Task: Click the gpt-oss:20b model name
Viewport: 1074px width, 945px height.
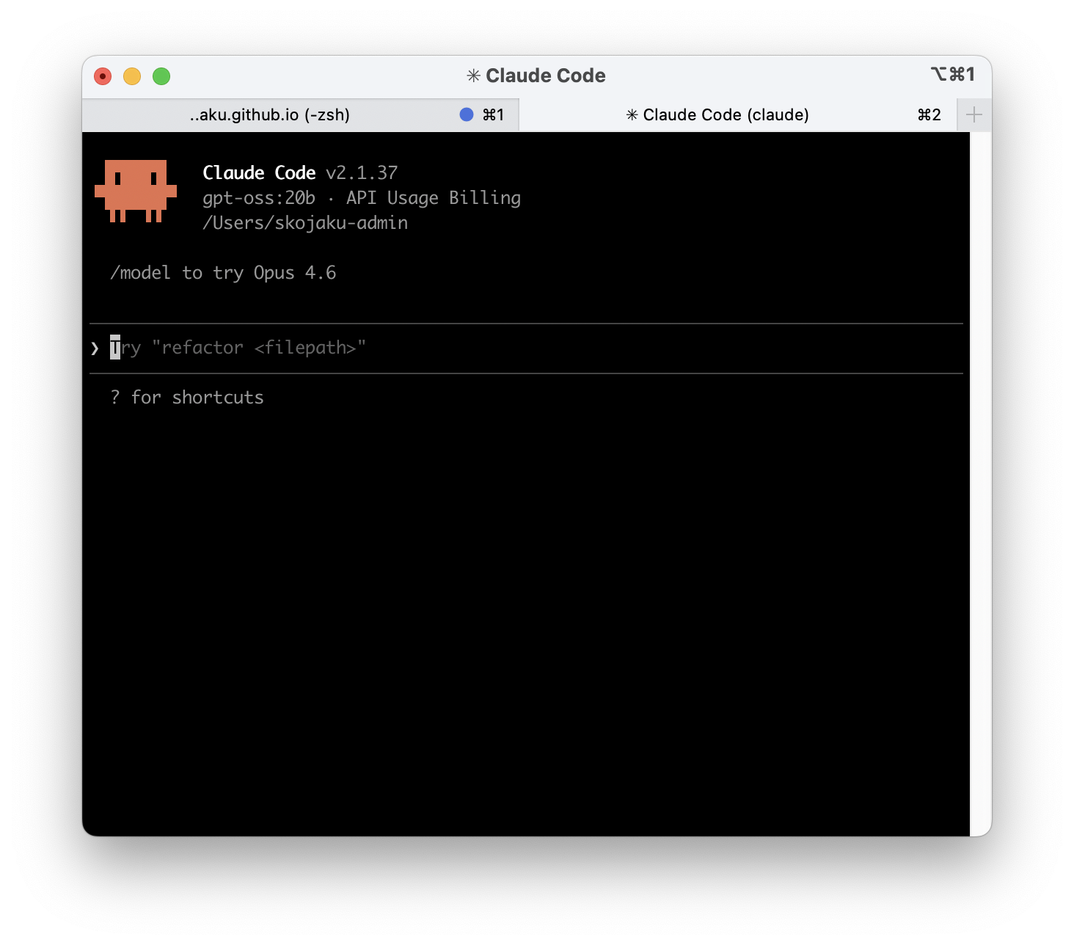Action: click(x=259, y=198)
